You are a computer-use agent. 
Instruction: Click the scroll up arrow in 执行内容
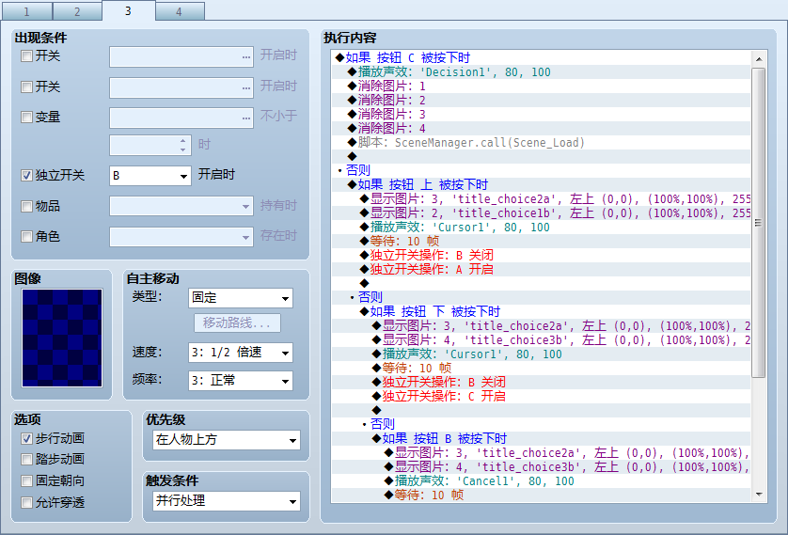pyautogui.click(x=759, y=59)
